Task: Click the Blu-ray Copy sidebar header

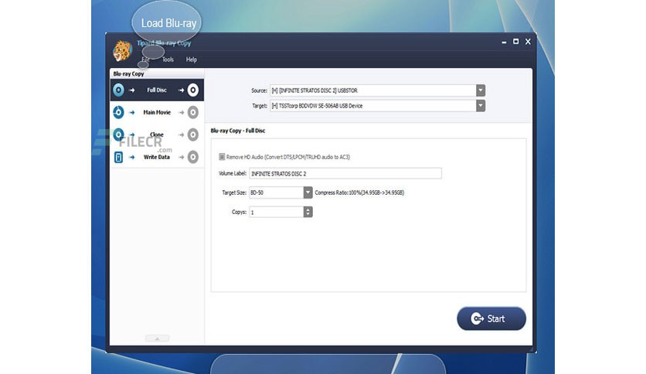Action: [x=128, y=73]
